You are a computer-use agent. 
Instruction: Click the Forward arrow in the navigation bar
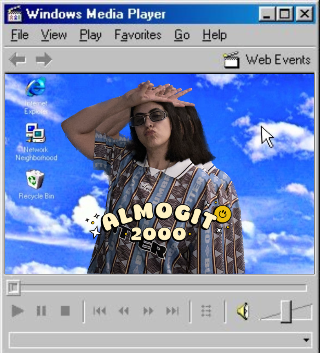click(x=44, y=60)
